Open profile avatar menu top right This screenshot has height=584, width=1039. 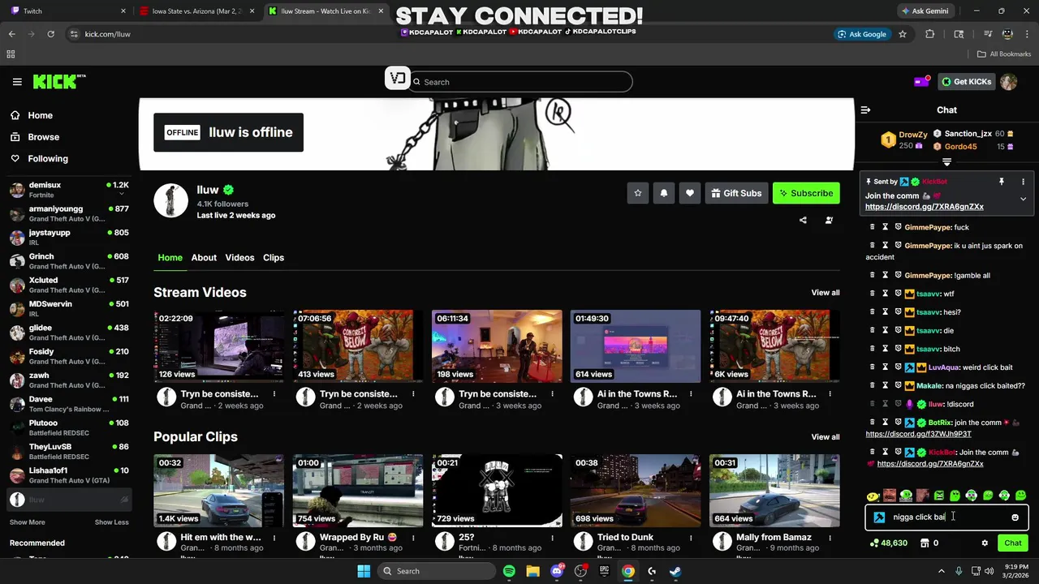1008,82
